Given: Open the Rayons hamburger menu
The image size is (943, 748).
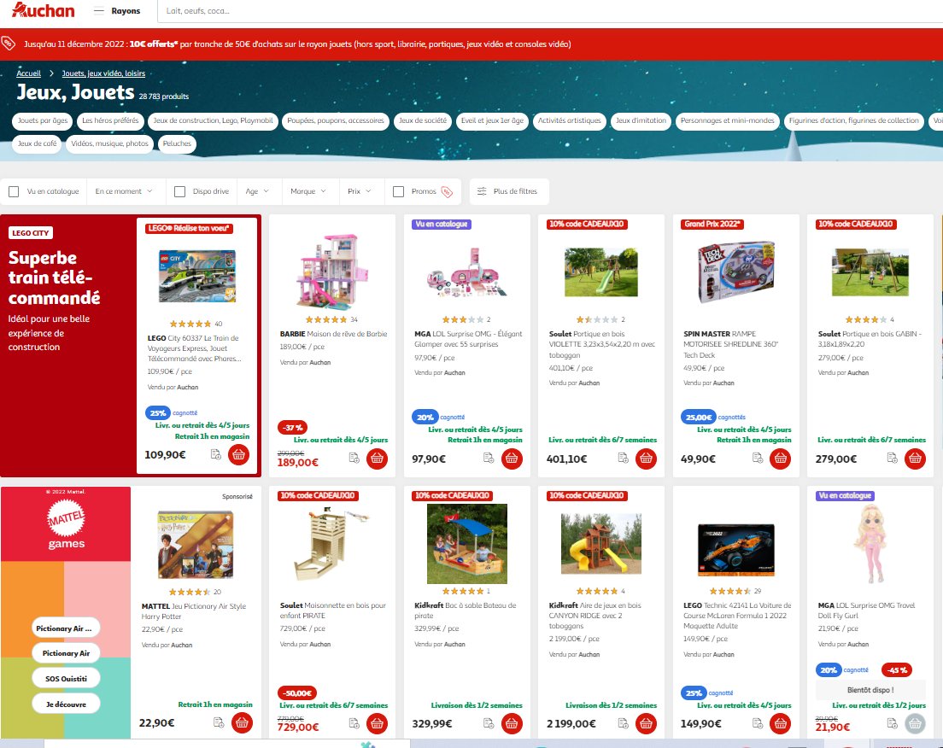Looking at the screenshot, I should point(99,11).
